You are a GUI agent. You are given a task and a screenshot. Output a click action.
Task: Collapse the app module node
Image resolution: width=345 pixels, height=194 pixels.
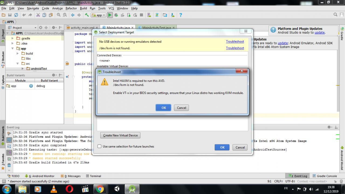(x=12, y=48)
